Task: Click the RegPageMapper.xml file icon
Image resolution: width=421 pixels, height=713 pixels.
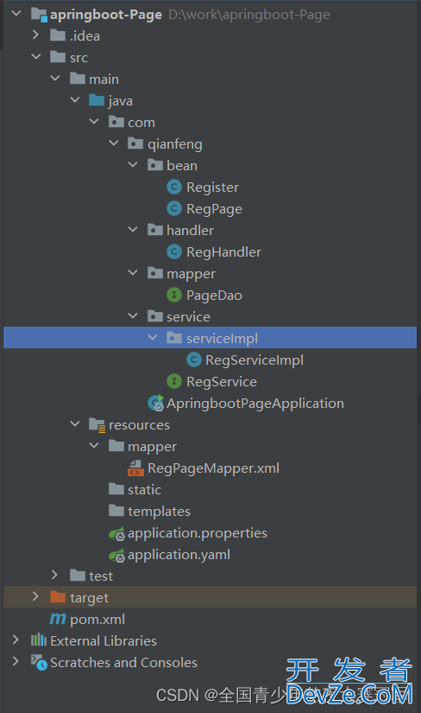Action: [x=135, y=468]
